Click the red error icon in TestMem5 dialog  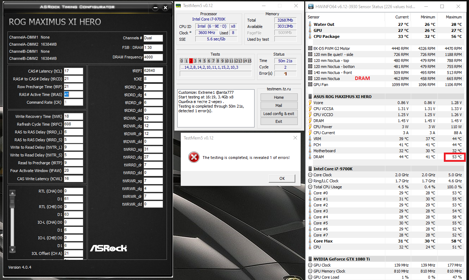tap(193, 157)
